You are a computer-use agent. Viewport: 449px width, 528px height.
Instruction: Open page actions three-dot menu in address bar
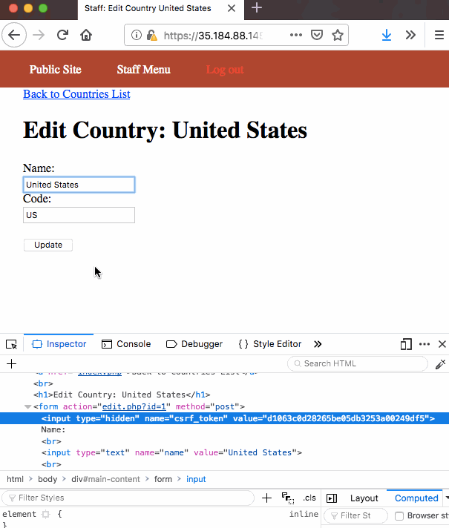click(296, 35)
